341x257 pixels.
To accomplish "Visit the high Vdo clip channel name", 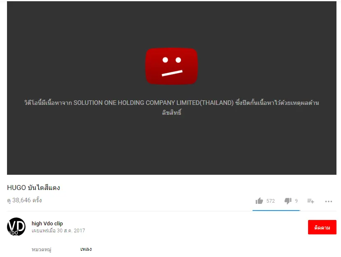I will pyautogui.click(x=47, y=224).
